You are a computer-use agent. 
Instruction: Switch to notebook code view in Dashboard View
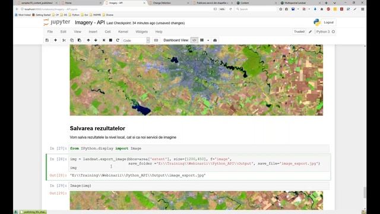(194, 40)
